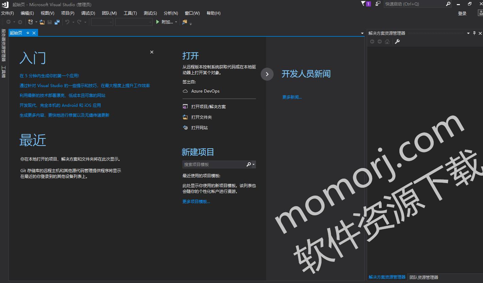The image size is (483, 283).
Task: Click the Undo toolbar icon
Action: tap(67, 21)
